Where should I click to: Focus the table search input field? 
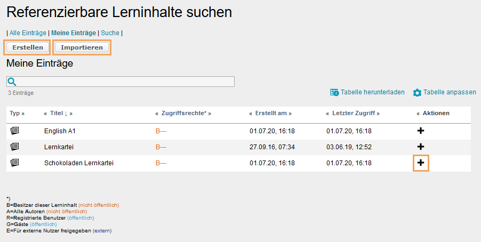(126, 82)
